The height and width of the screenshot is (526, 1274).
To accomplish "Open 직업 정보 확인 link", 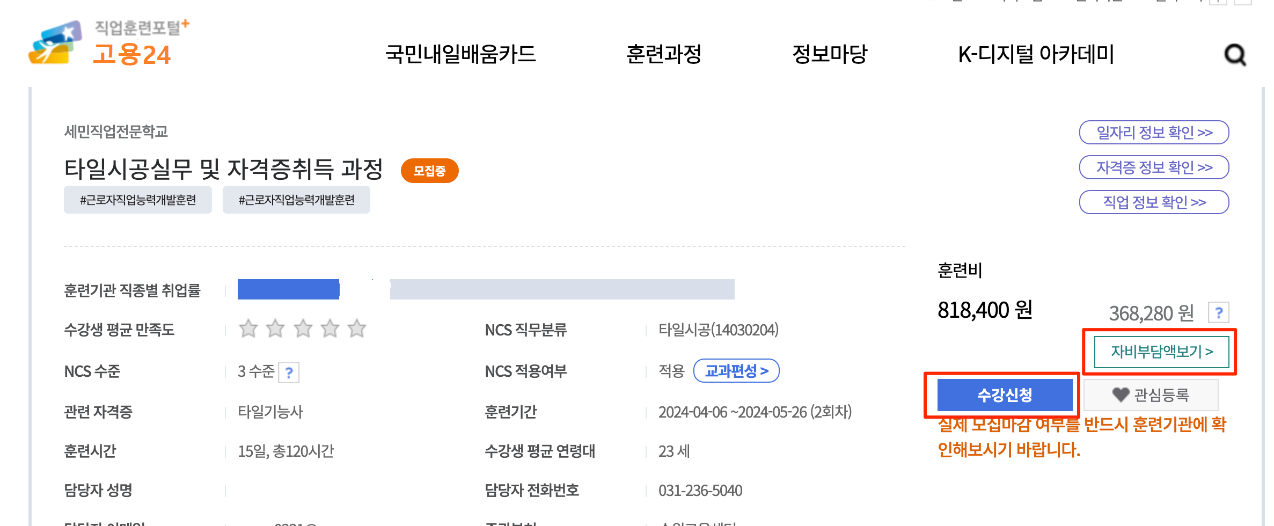I will pos(1154,202).
